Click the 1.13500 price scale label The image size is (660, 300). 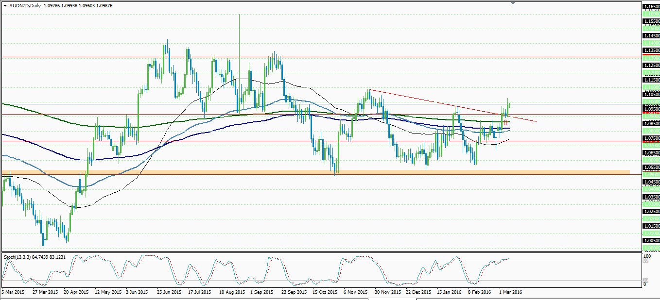pos(651,50)
